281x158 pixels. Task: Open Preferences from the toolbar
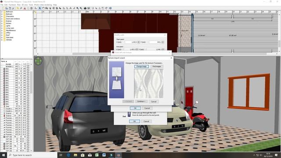[13, 8]
